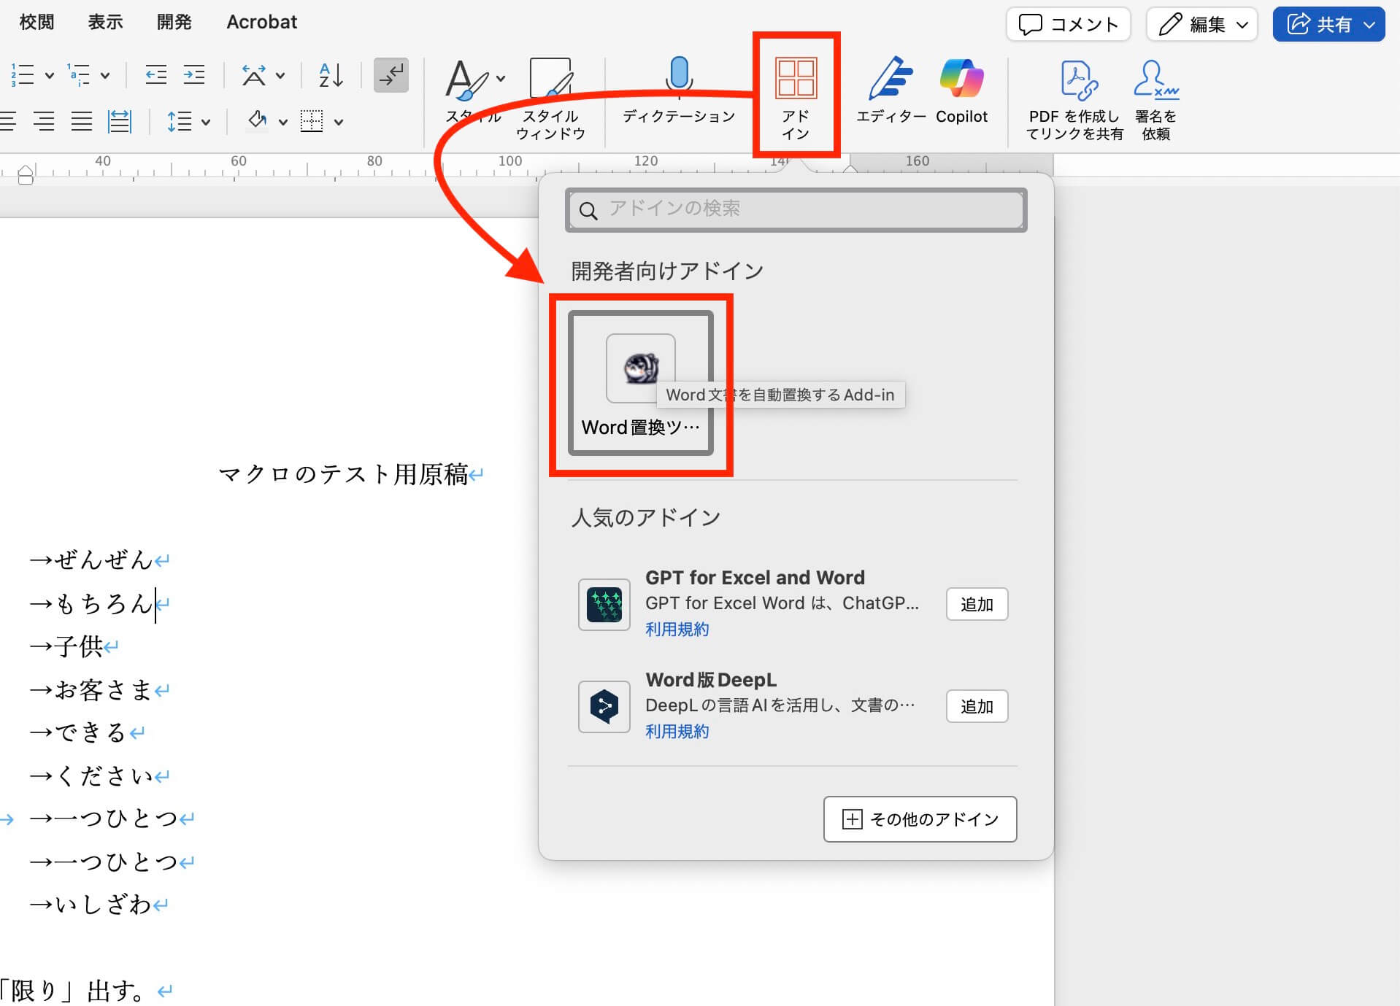
Task: Add GPT for Excel and Word
Action: click(977, 604)
